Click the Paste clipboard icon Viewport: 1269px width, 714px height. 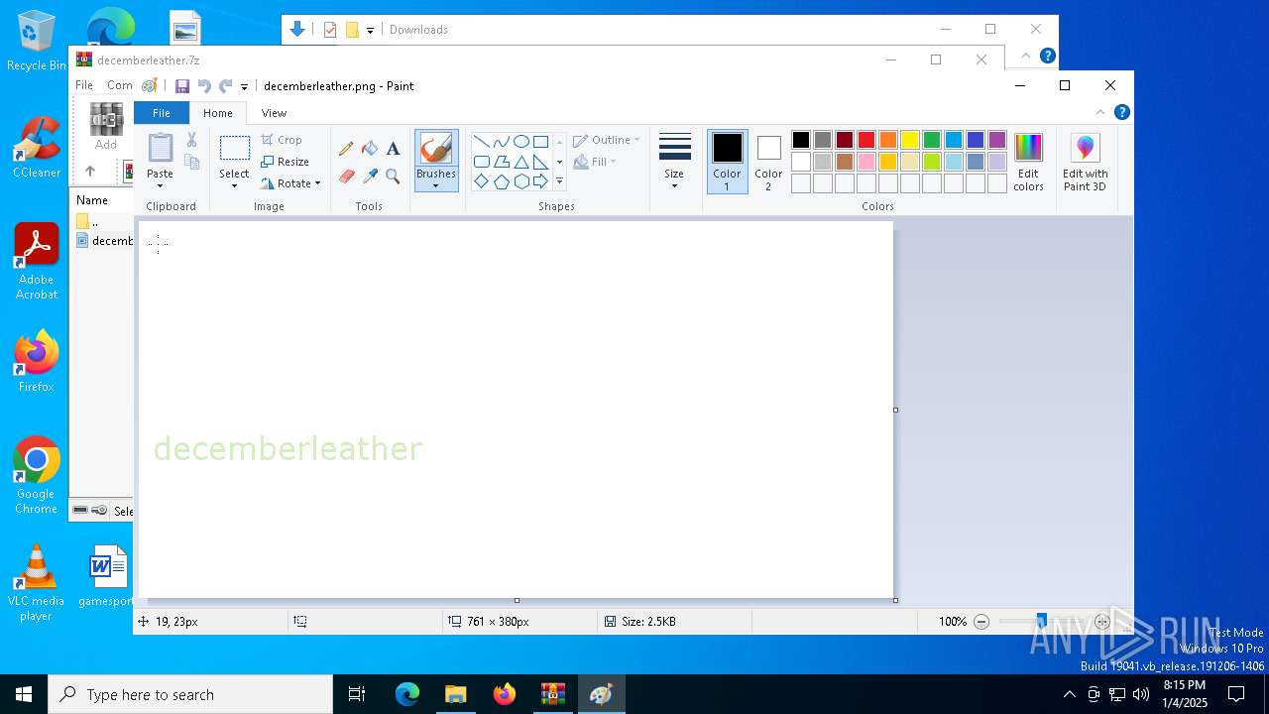[x=161, y=148]
